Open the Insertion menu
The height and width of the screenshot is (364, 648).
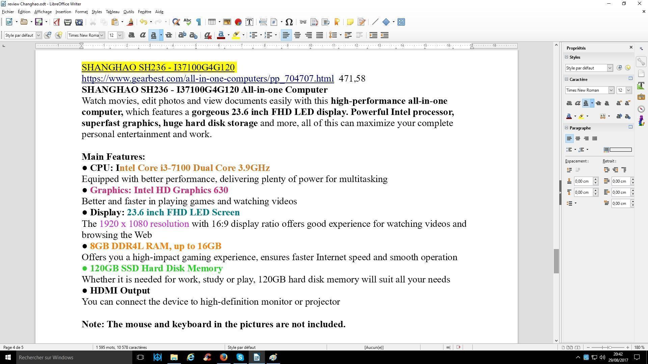63,12
